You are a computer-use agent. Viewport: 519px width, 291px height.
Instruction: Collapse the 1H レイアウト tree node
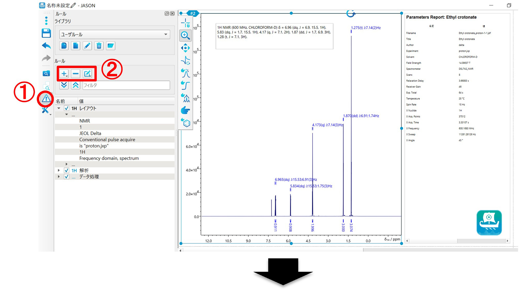coord(59,108)
